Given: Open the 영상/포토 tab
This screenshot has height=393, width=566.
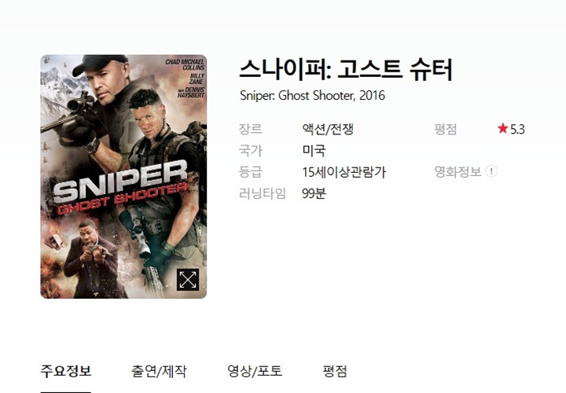Looking at the screenshot, I should [x=255, y=371].
